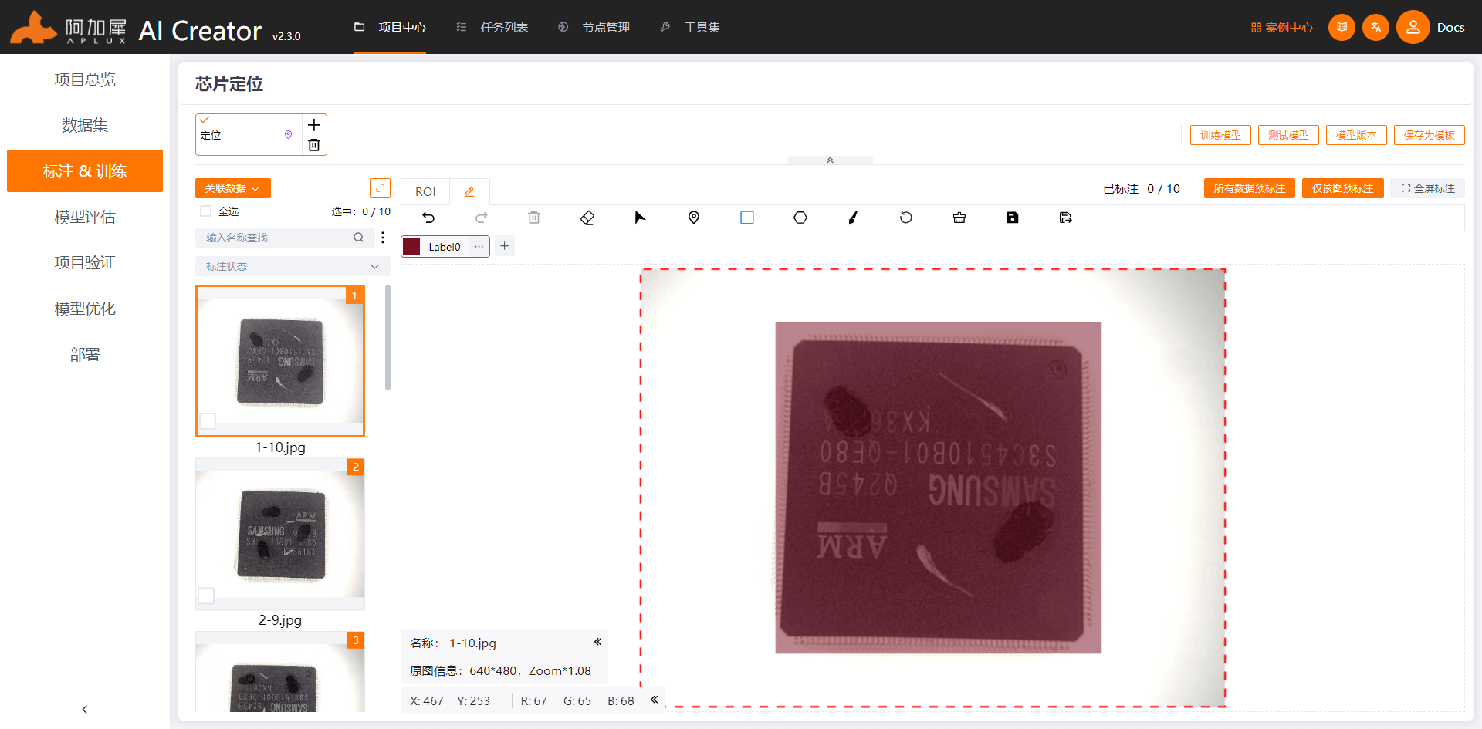Click the trash delete icon in annotation toolbar
The image size is (1482, 729).
click(x=534, y=218)
